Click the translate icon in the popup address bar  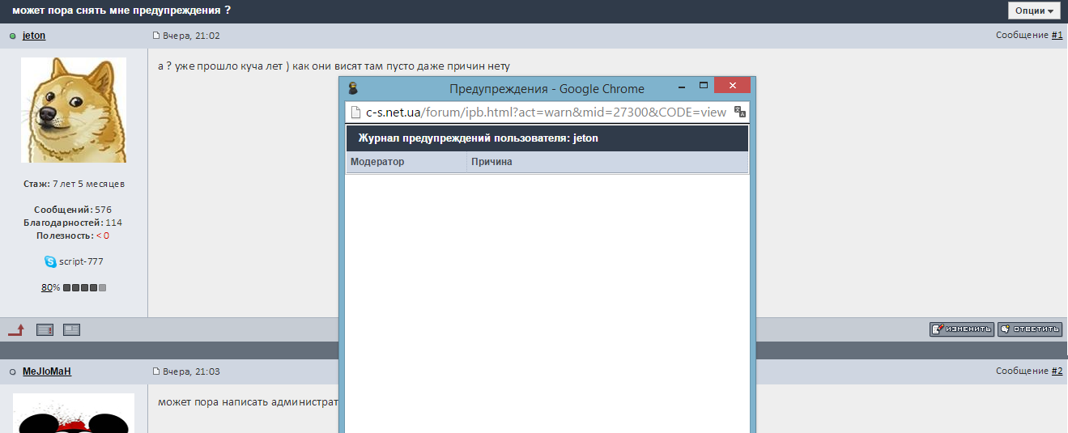tap(740, 112)
